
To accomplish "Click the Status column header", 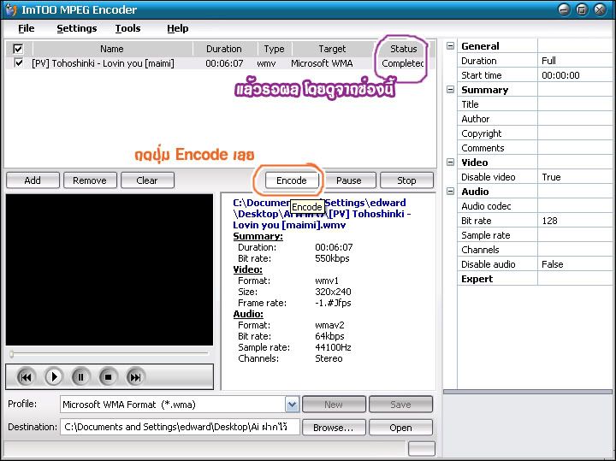I will click(x=404, y=49).
